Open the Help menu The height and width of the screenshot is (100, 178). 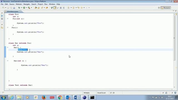tap(58, 4)
